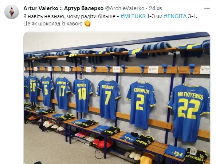Click the @ArchieValerko handle

pyautogui.click(x=125, y=8)
